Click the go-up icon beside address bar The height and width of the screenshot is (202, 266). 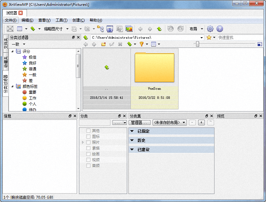click(x=86, y=38)
